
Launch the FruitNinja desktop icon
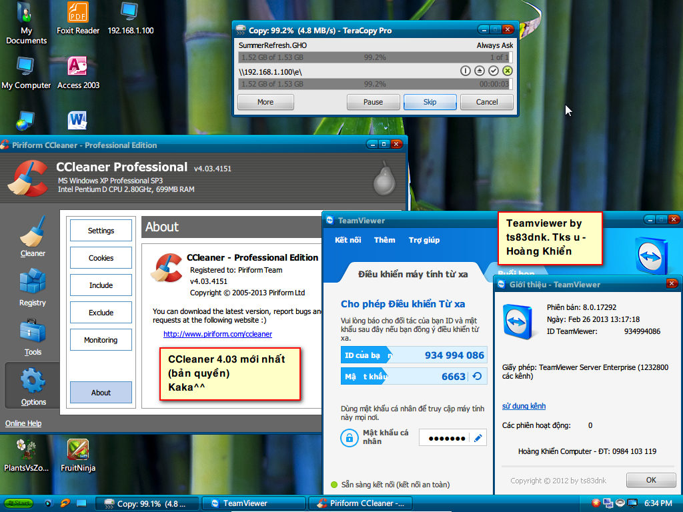pos(78,455)
